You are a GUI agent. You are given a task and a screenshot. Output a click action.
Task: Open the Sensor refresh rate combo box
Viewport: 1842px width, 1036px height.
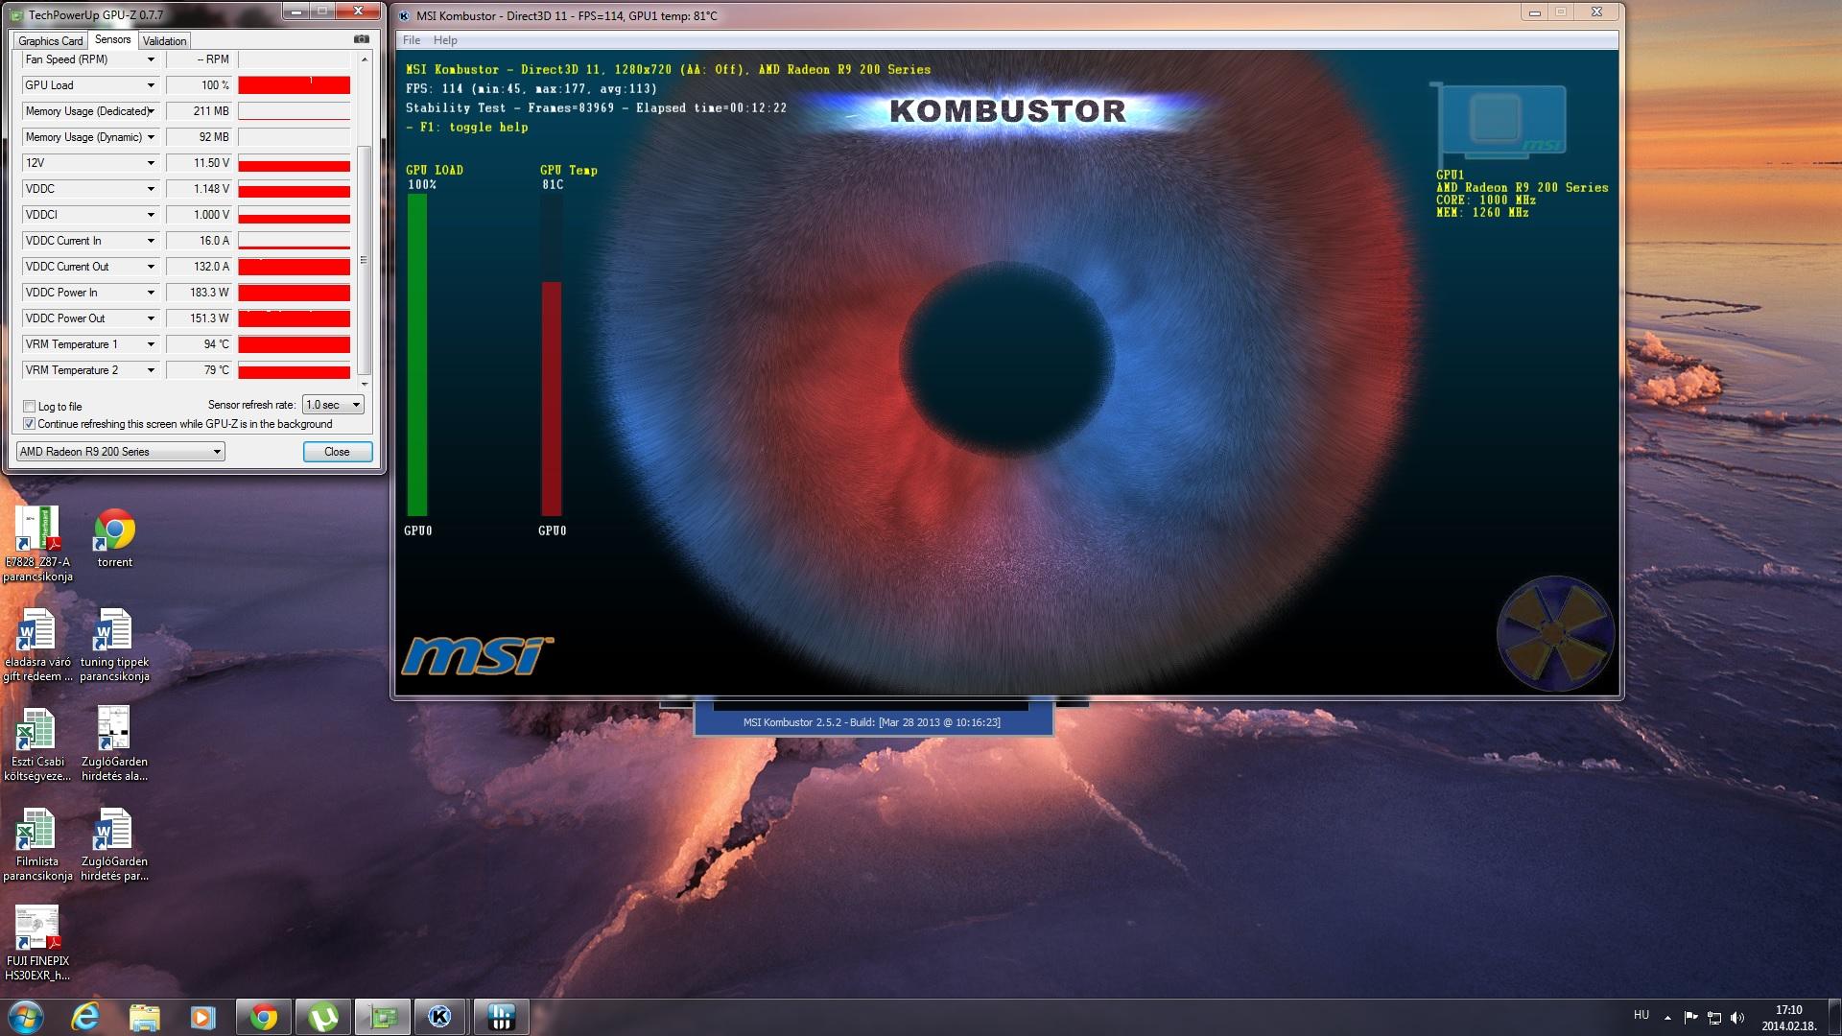coord(333,405)
